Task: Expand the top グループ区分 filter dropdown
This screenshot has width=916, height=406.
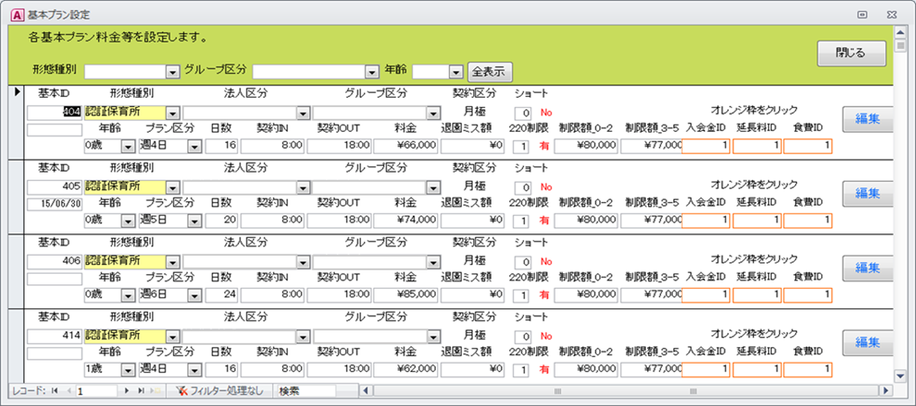Action: tap(373, 72)
